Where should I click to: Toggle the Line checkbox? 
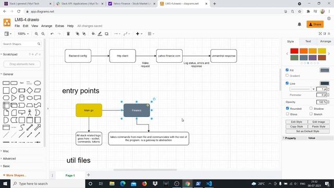coord(287,83)
